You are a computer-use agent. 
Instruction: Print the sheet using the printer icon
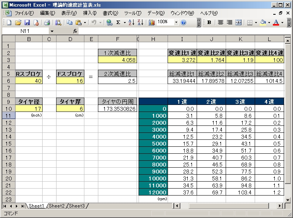(47, 22)
